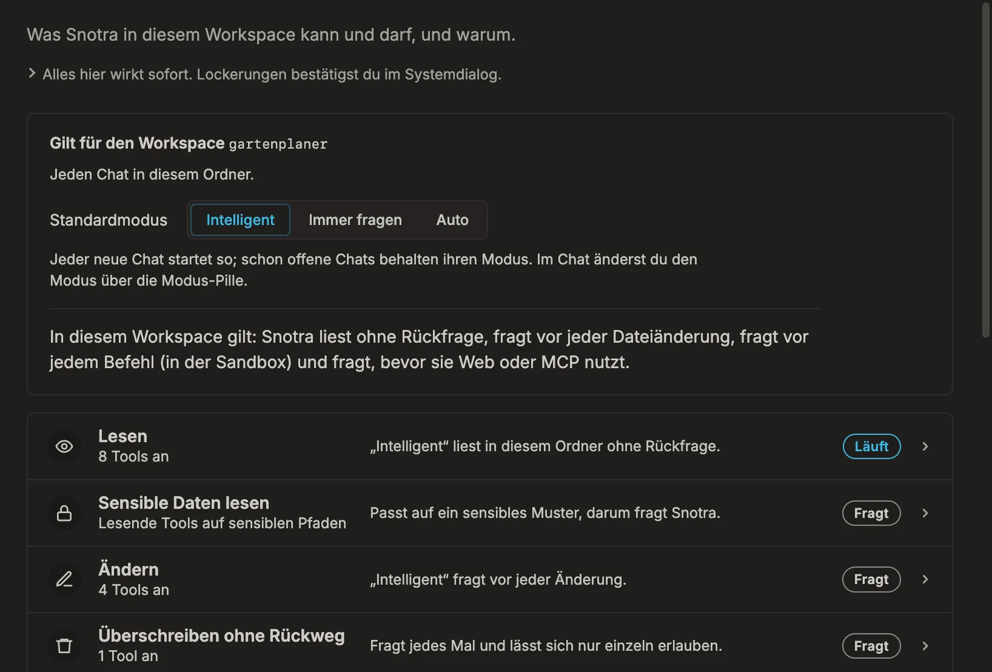
Task: Click the 'Jeder neue Chat startet so' hint text
Action: pyautogui.click(x=374, y=270)
